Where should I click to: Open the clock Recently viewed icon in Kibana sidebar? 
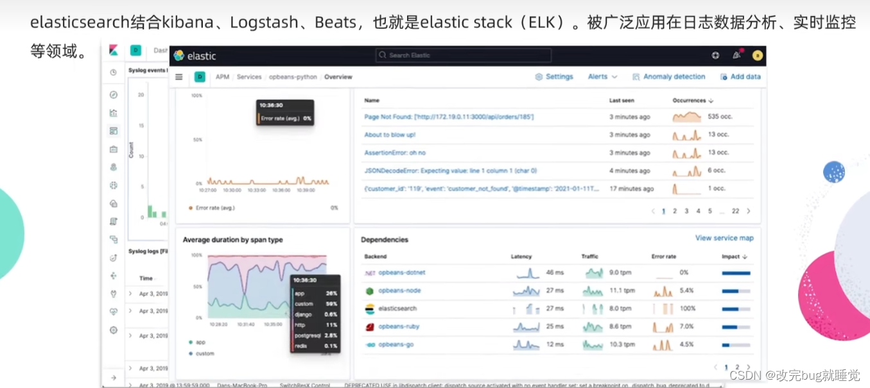114,72
